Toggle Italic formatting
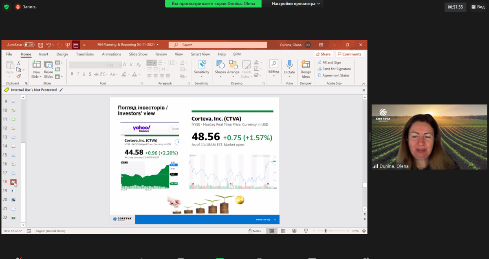 78,74
